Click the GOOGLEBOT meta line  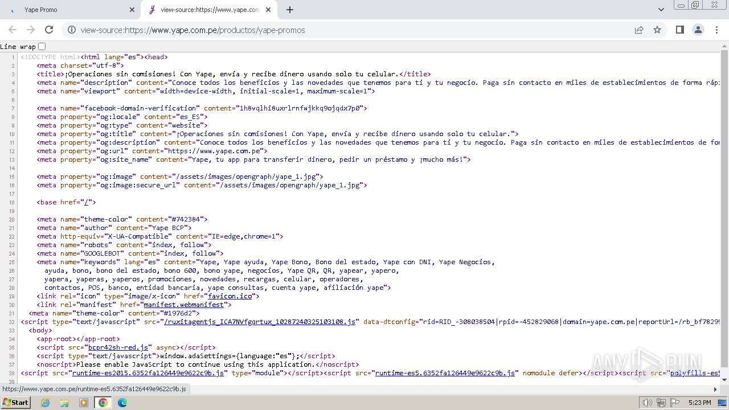[x=130, y=253]
